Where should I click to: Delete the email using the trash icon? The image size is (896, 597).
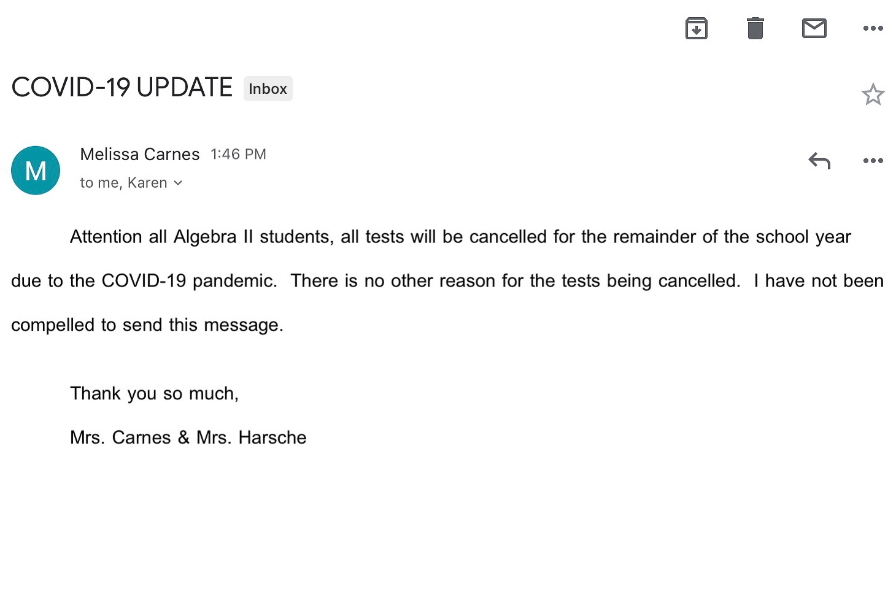[x=755, y=28]
